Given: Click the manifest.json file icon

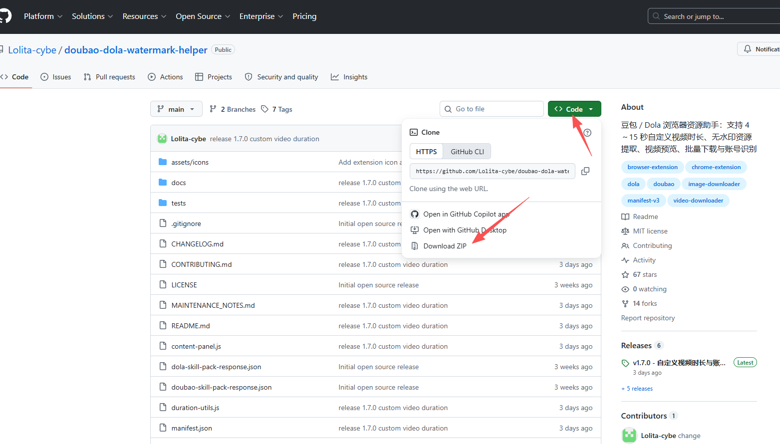Looking at the screenshot, I should pyautogui.click(x=163, y=428).
